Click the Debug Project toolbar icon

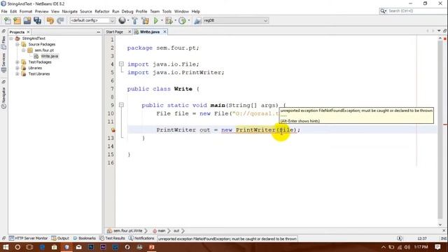(169, 20)
